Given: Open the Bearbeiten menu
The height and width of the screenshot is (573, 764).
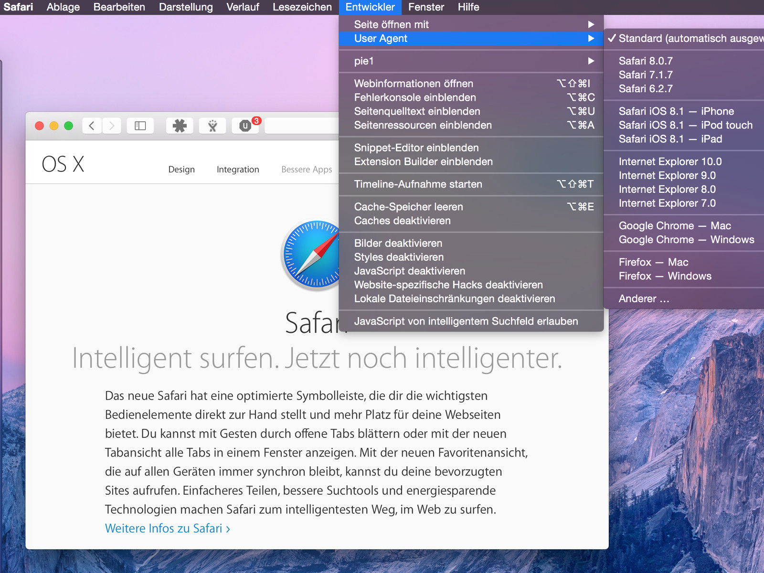Looking at the screenshot, I should point(119,7).
